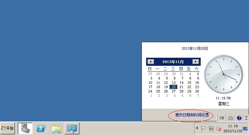The width and height of the screenshot is (249, 135).
Task: Click the language bar help icon
Action: point(239,118)
